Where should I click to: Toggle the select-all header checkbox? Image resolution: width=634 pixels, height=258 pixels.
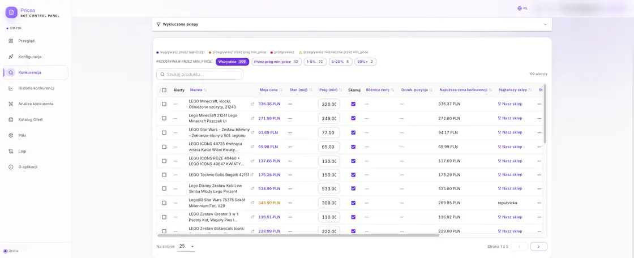tap(164, 90)
